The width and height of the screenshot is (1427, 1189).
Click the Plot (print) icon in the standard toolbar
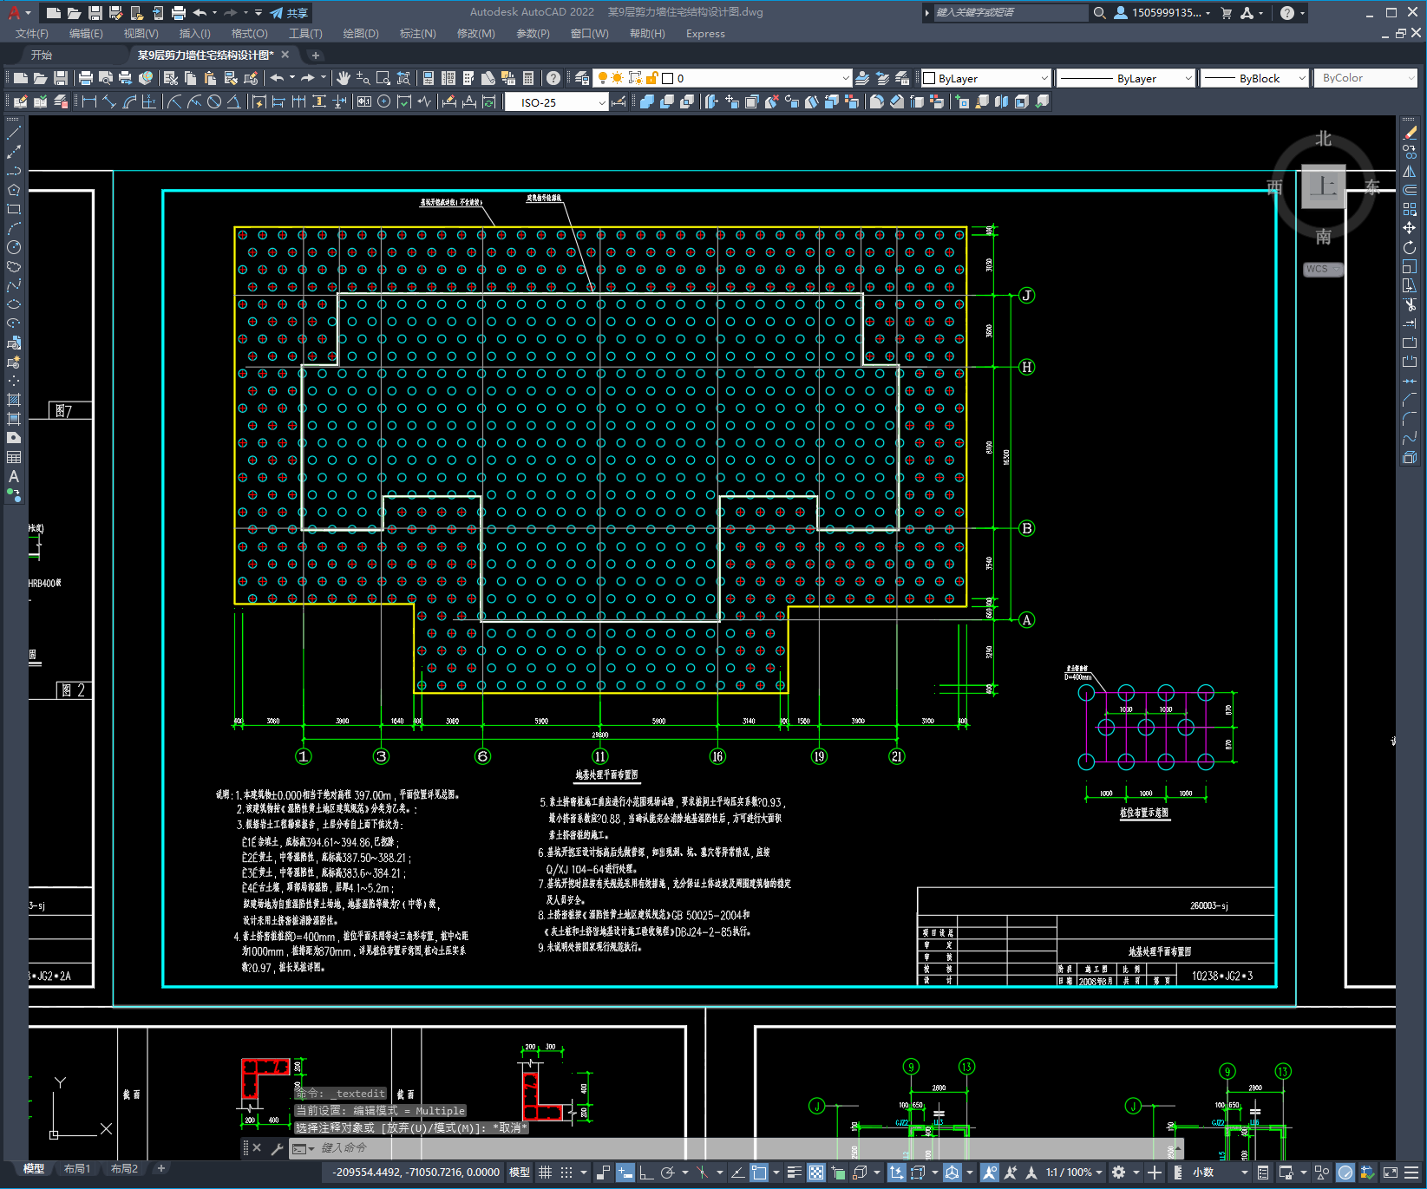[x=85, y=78]
